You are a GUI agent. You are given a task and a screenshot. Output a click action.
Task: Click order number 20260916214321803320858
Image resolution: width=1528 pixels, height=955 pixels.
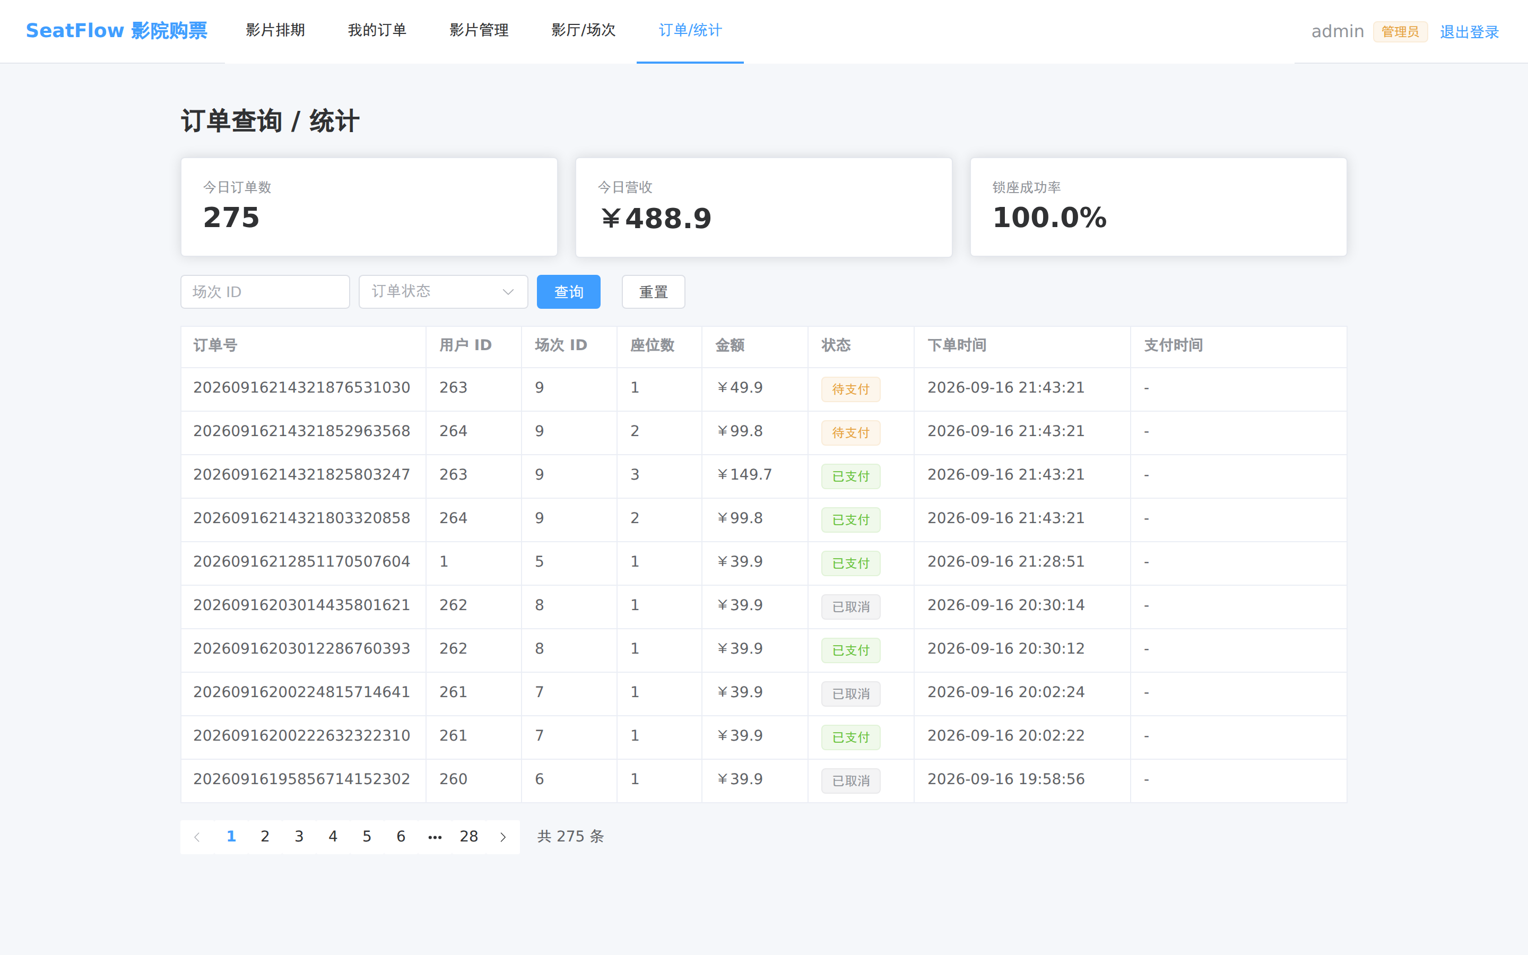302,518
